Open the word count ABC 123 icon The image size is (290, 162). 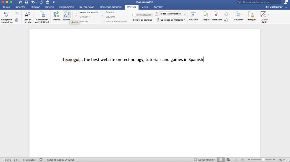tap(17, 20)
